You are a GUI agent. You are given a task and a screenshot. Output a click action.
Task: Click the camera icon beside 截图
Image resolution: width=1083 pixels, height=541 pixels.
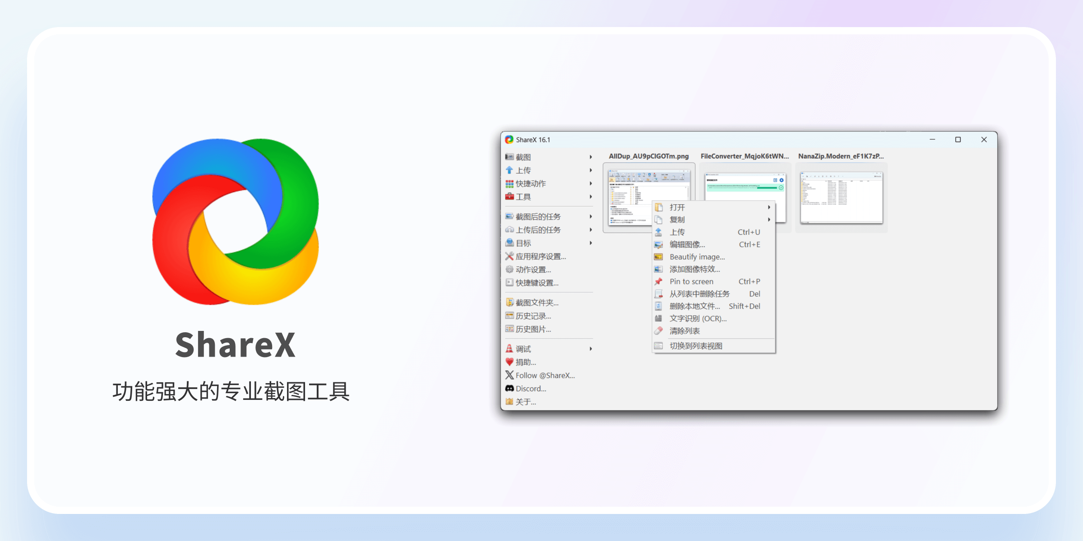click(x=509, y=157)
